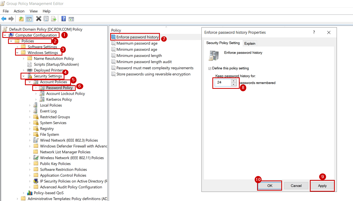The image size is (353, 201).
Task: Expand the Account Lockout Policy node
Action: [x=36, y=93]
